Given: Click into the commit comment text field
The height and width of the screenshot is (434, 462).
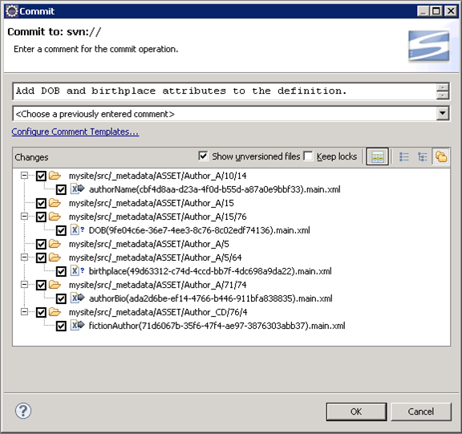Looking at the screenshot, I should click(225, 91).
